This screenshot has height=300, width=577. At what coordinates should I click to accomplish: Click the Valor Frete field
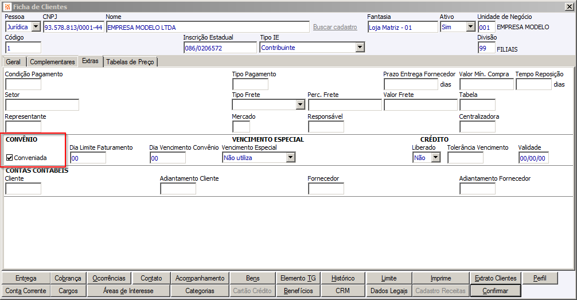tap(420, 105)
